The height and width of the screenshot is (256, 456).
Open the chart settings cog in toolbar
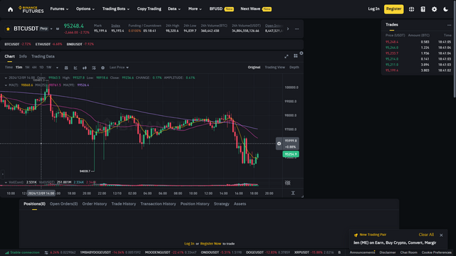103,68
